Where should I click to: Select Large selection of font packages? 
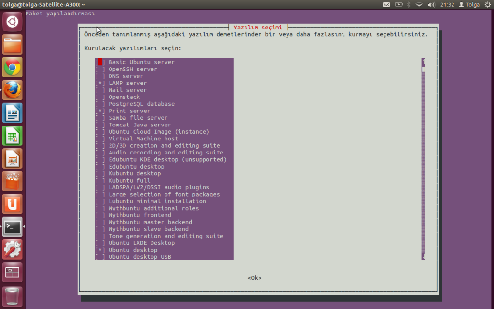click(x=164, y=194)
